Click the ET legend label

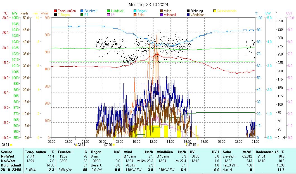86,15
